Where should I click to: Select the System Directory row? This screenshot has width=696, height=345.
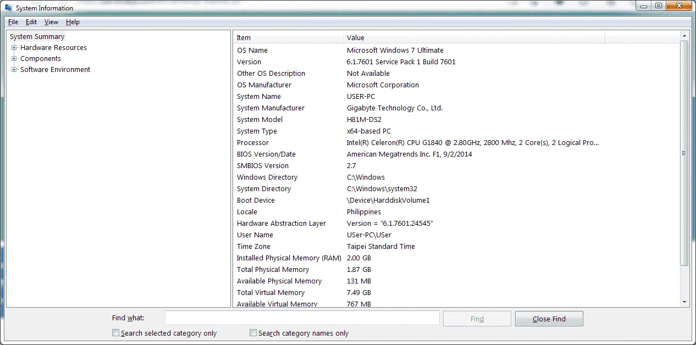point(456,189)
